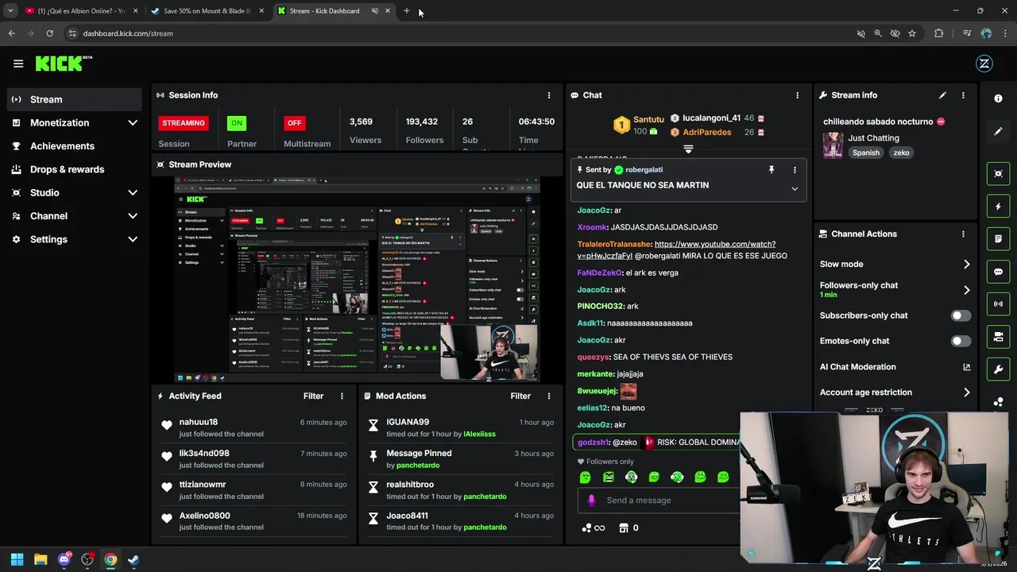Viewport: 1017px width, 572px height.
Task: Open the shop icon showing 0 below chat
Action: 628,528
